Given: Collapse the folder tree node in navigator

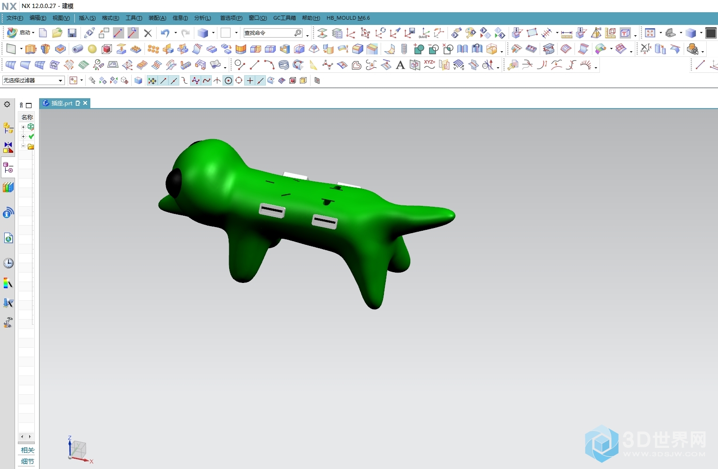Looking at the screenshot, I should [x=23, y=147].
